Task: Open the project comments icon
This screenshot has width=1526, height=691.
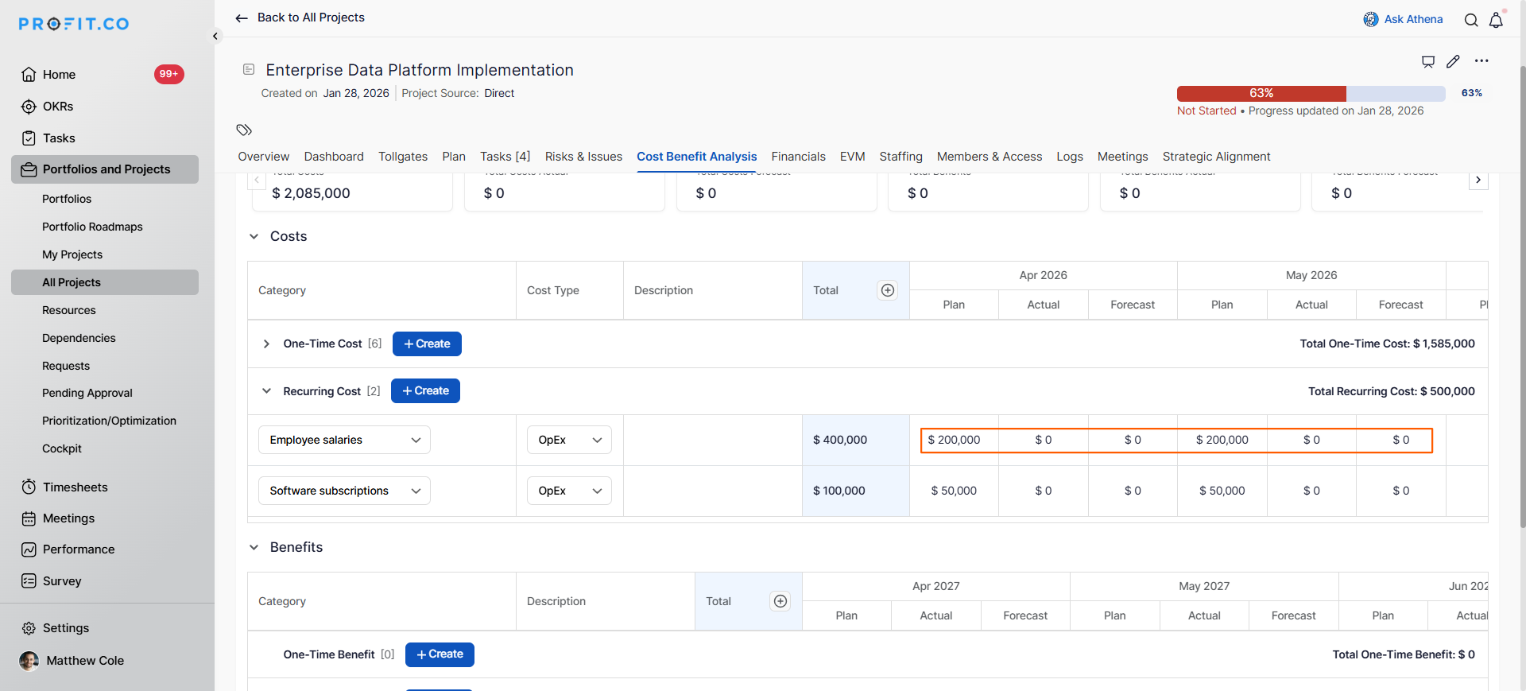Action: (1428, 61)
